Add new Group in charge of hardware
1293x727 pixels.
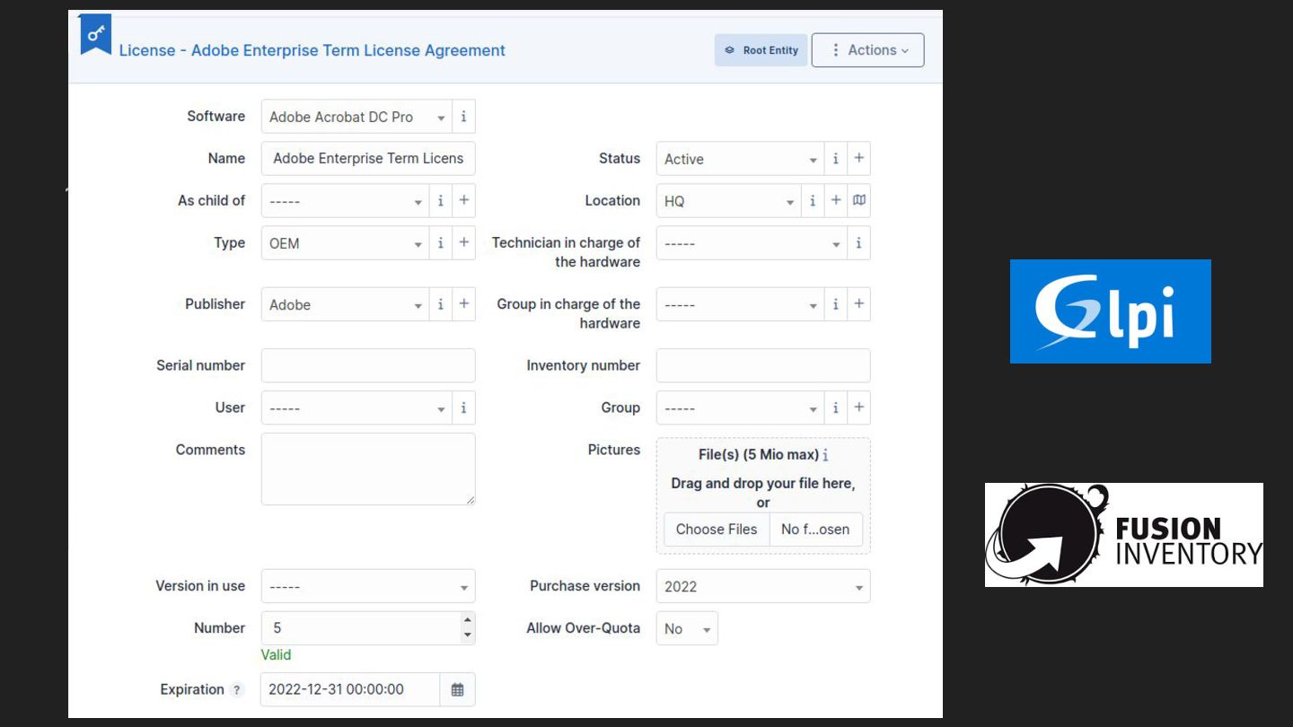pos(858,304)
